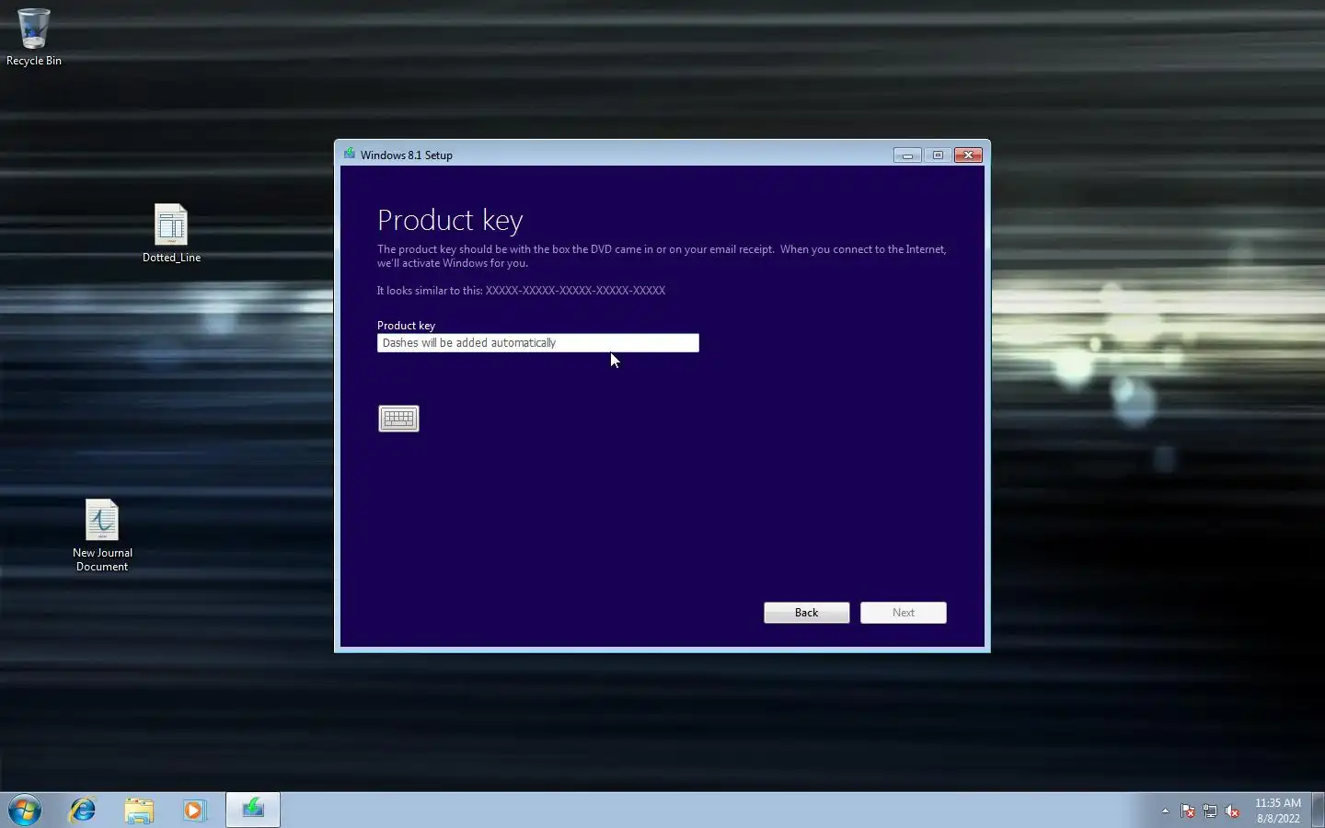The height and width of the screenshot is (828, 1325).
Task: Open Action Center flag icon
Action: [1188, 811]
